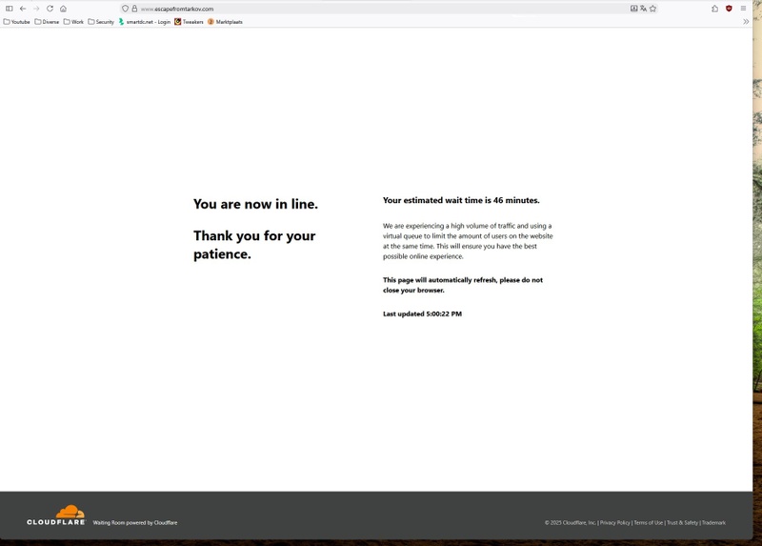Translate the page with the translate icon
This screenshot has width=762, height=546.
pyautogui.click(x=644, y=9)
